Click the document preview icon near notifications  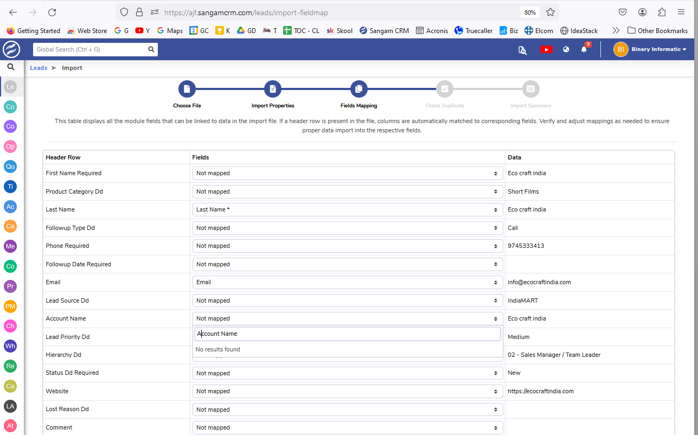[522, 50]
